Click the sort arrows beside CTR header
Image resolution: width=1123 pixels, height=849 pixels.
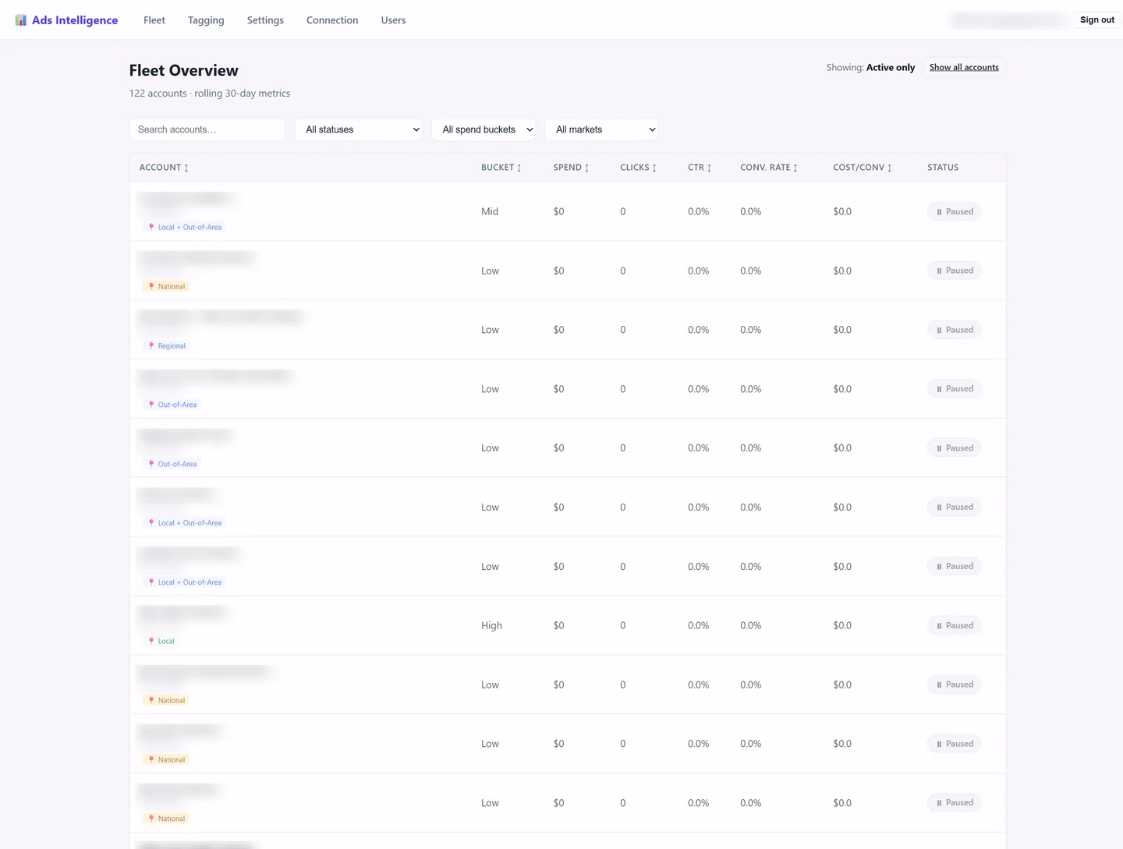pos(709,168)
